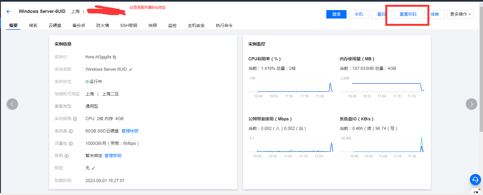
Task: Open the 备份点 tab
Action: point(79,26)
